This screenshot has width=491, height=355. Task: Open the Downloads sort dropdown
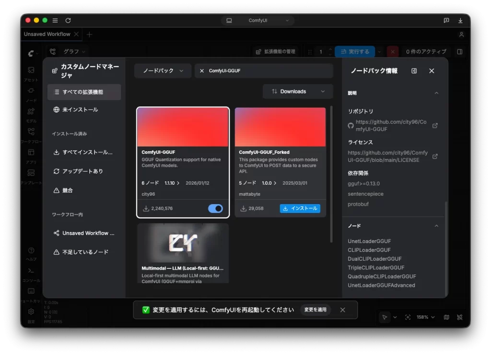(298, 91)
